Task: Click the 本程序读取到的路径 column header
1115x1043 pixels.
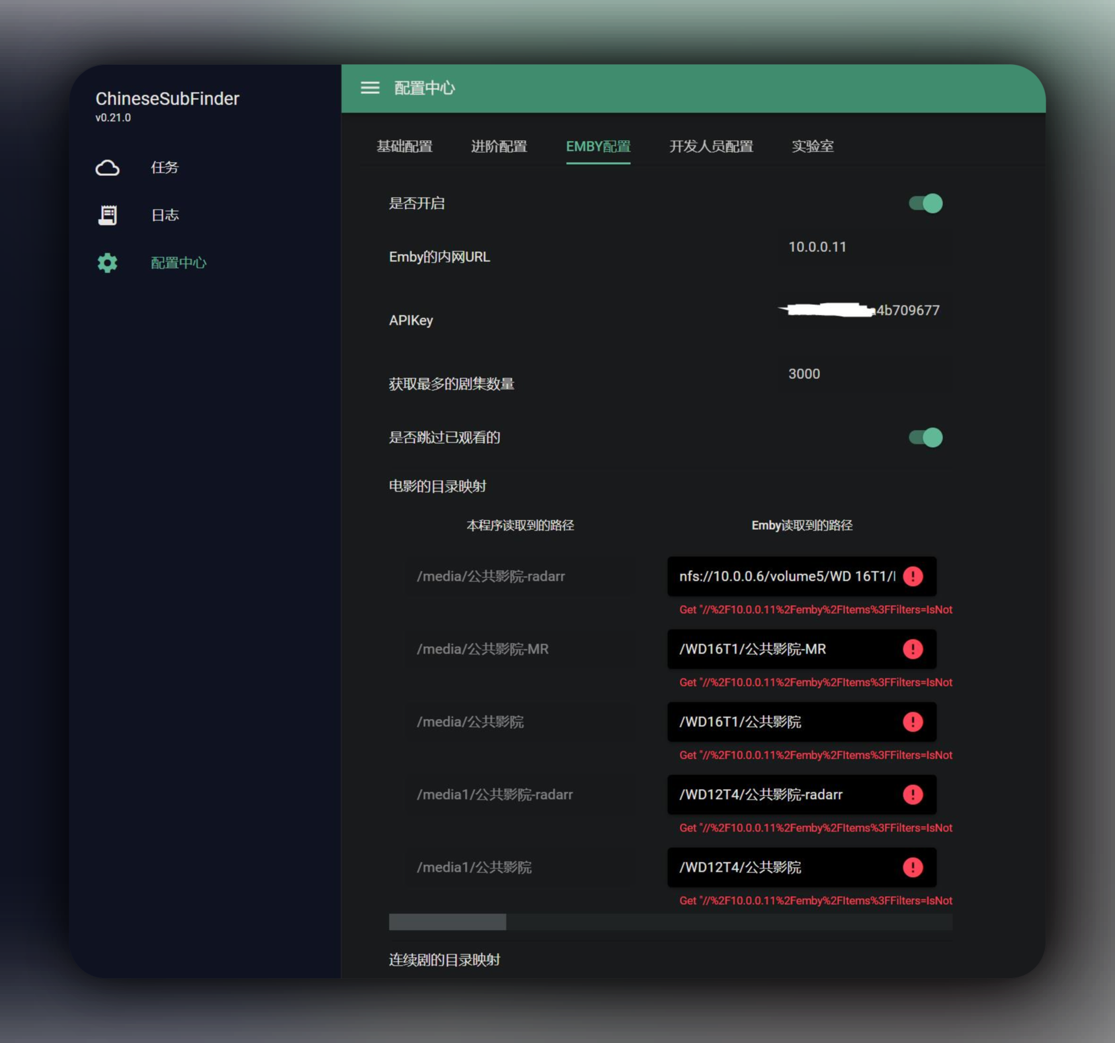Action: point(520,525)
